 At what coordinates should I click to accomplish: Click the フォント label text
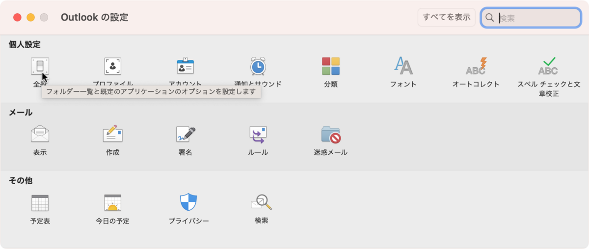click(403, 84)
